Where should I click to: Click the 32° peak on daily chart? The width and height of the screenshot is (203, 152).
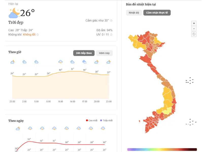coord(29,142)
